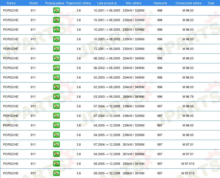Click '280kW / 381KM' in the 996 body row

(x=133, y=97)
